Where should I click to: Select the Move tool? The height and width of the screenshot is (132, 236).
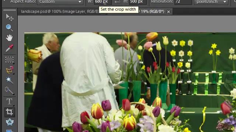(10, 18)
